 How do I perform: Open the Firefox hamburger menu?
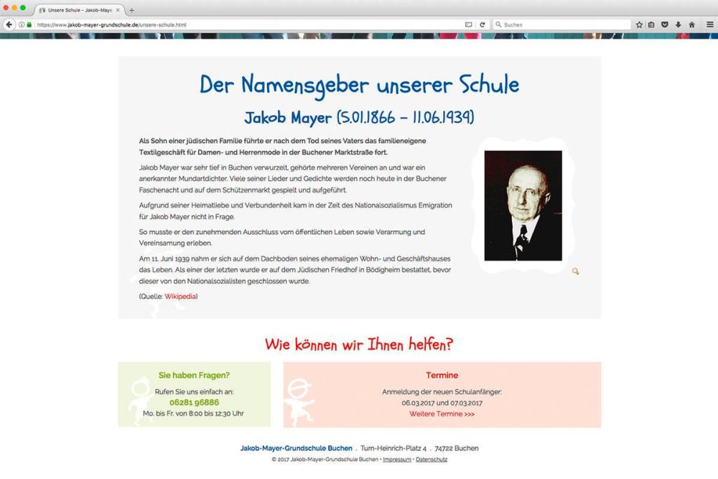point(709,24)
